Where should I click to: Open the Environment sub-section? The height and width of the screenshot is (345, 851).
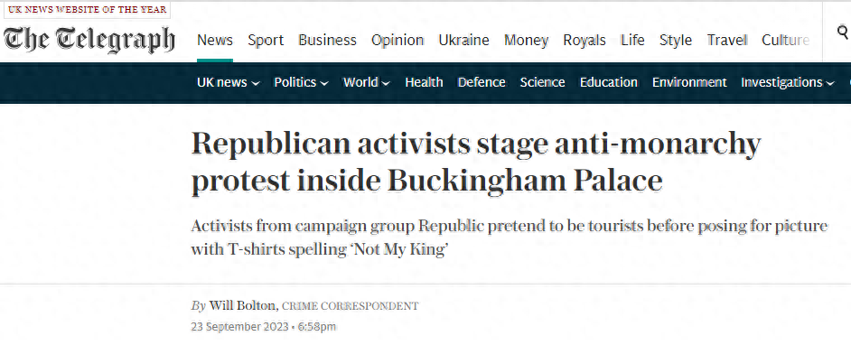tap(689, 82)
